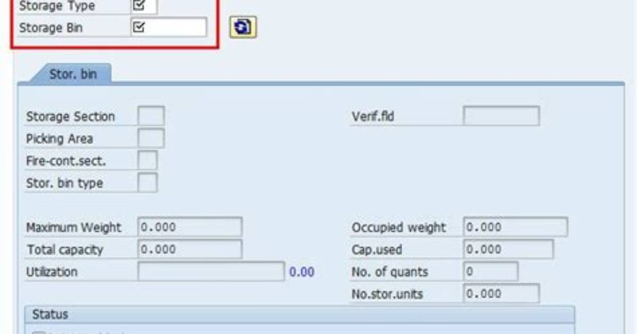This screenshot has width=637, height=334.
Task: Click the No.stor.units field
Action: [x=501, y=294]
